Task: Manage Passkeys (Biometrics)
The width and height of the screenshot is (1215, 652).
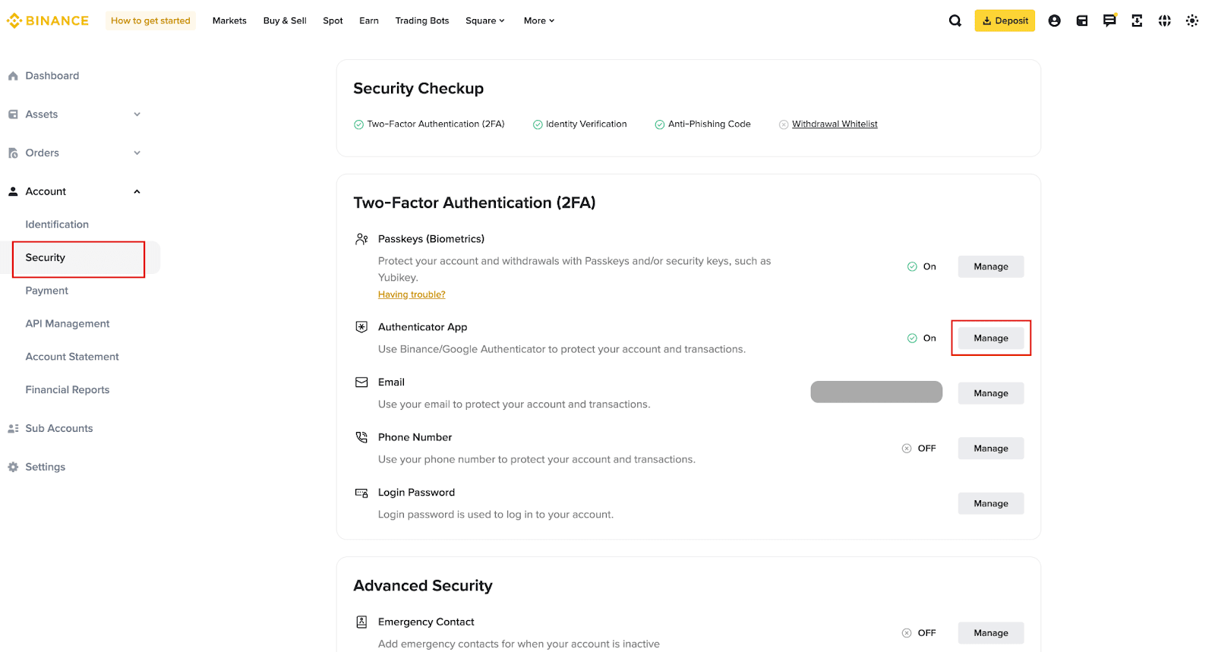Action: click(x=991, y=266)
